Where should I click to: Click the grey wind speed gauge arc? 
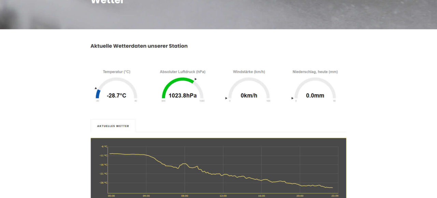pyautogui.click(x=249, y=80)
